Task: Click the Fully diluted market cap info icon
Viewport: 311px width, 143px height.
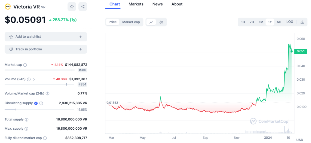Action: click(45, 138)
